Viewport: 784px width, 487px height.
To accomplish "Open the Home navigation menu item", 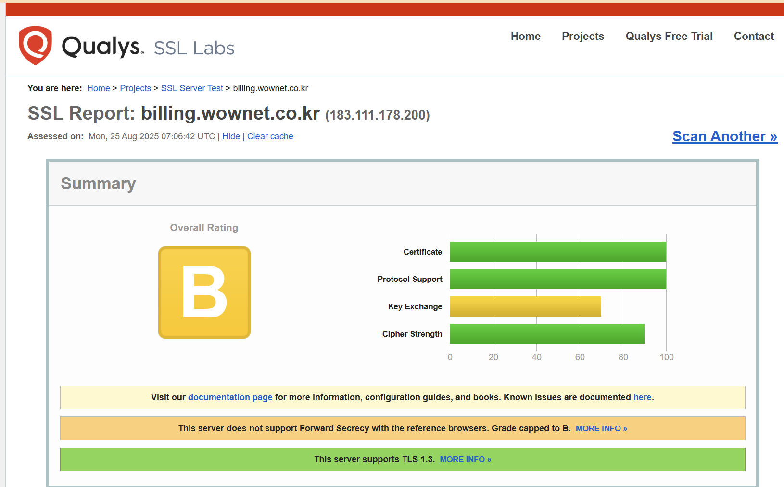I will pyautogui.click(x=525, y=36).
